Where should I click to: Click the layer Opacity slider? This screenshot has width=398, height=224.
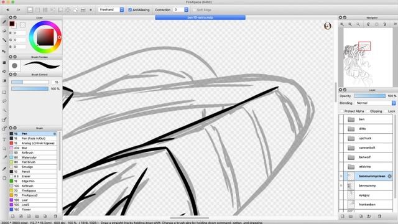pos(370,96)
